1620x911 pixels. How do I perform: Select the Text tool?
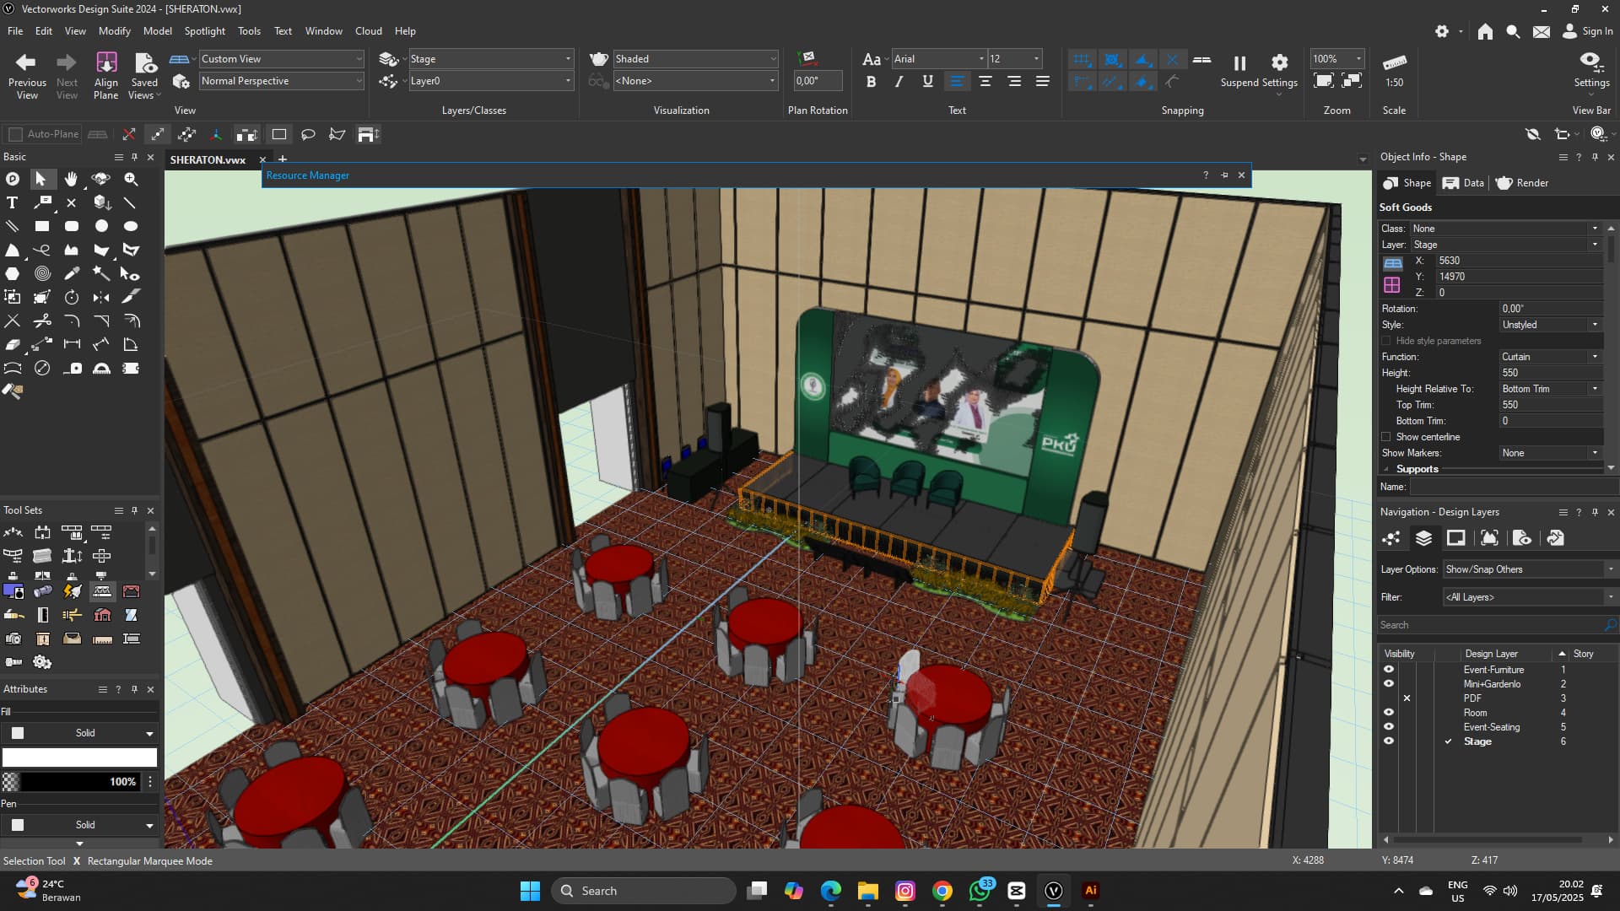coord(12,202)
